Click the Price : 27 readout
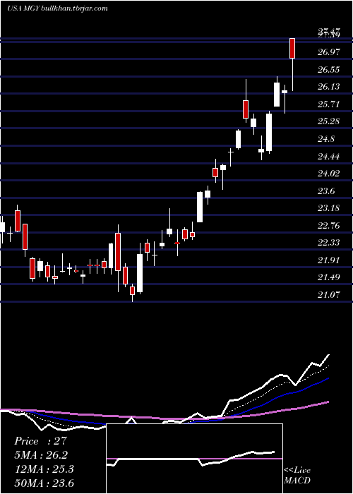Viewport: 353px width, 494px height. [x=41, y=441]
